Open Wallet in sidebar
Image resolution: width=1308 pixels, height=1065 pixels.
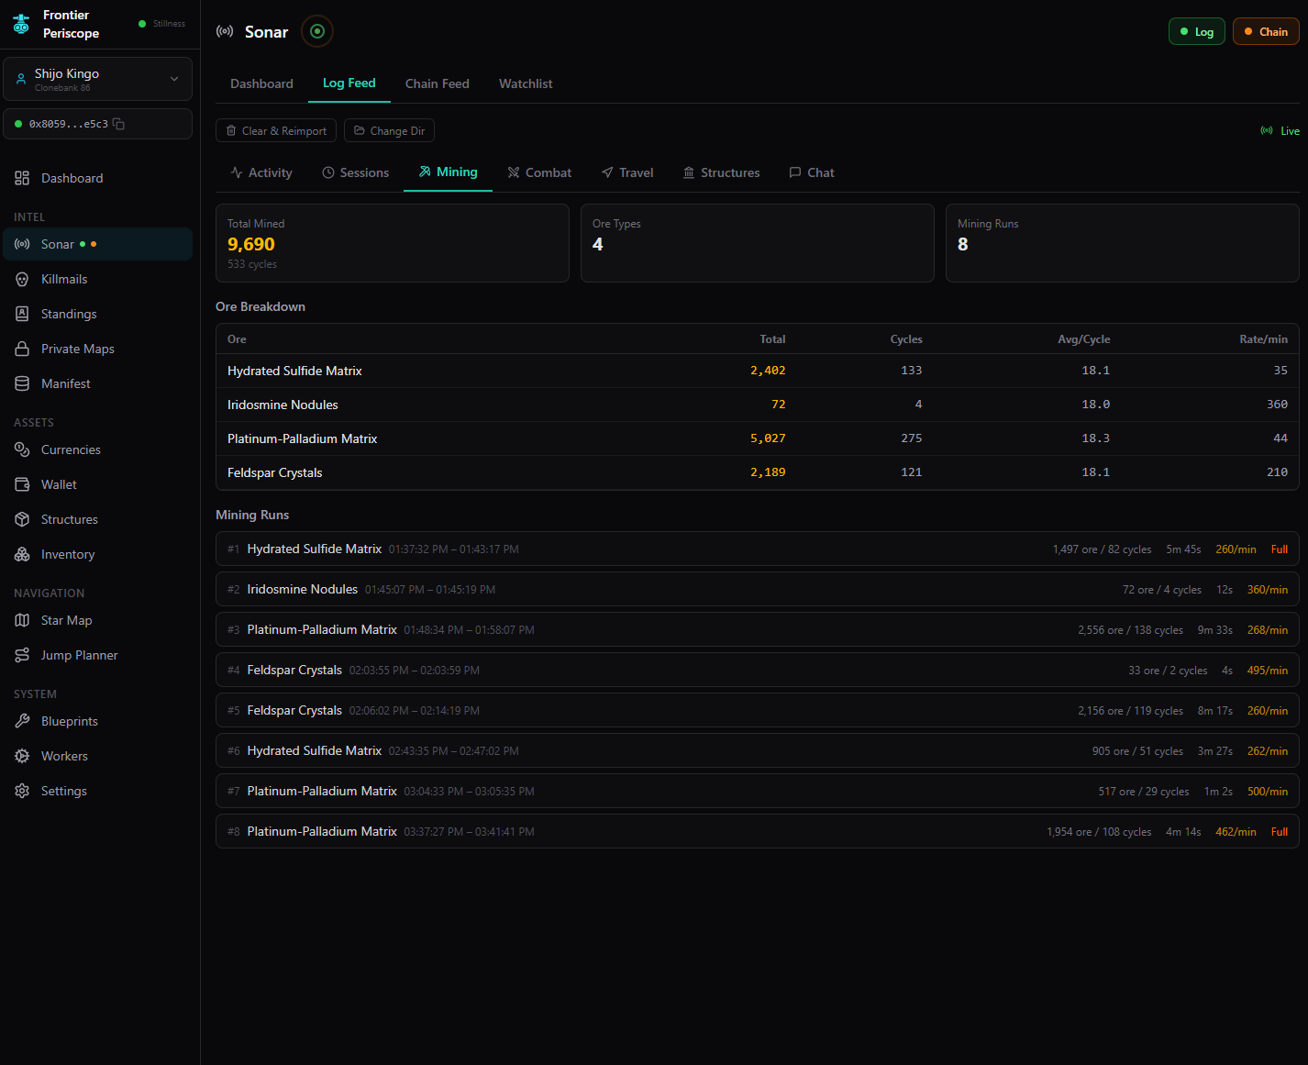pyautogui.click(x=98, y=484)
